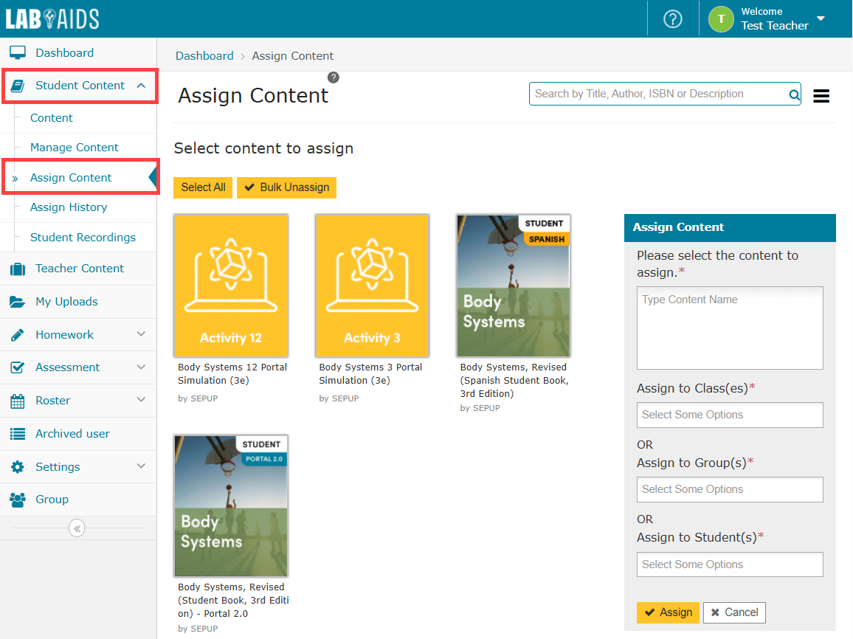The width and height of the screenshot is (853, 639).
Task: Click the Bulk Unassign button
Action: coord(286,187)
